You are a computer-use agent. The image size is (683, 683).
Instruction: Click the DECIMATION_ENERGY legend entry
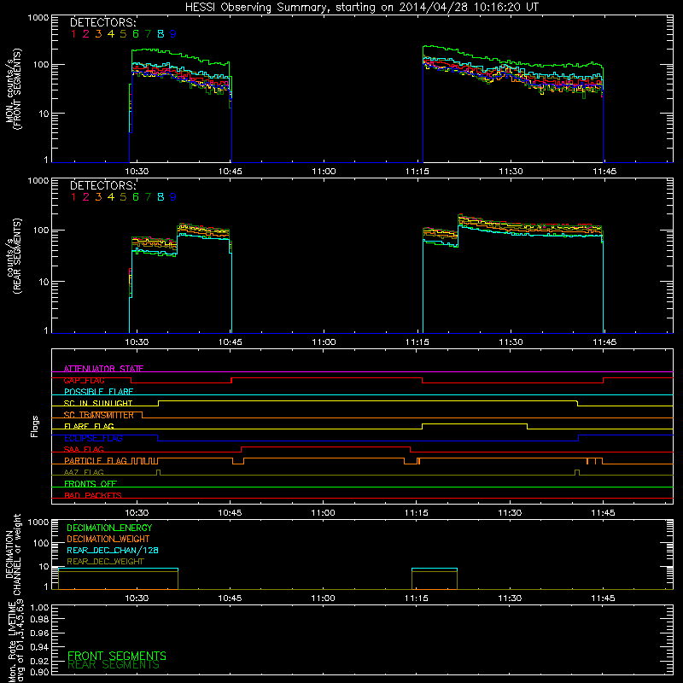(109, 528)
